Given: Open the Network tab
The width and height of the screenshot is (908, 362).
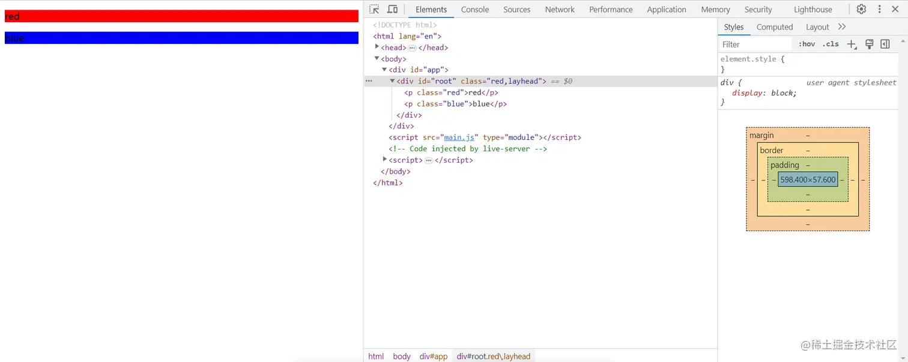Looking at the screenshot, I should [560, 10].
